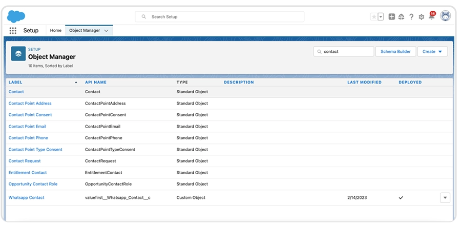Open the Trailhead guidance icon
This screenshot has height=225, width=461.
pyautogui.click(x=401, y=17)
